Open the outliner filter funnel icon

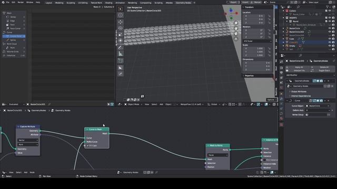tap(328, 7)
